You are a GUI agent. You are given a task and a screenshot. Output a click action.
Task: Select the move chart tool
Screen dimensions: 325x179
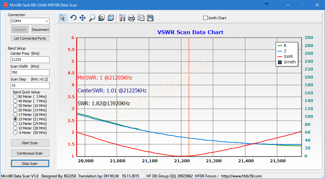pos(82,18)
